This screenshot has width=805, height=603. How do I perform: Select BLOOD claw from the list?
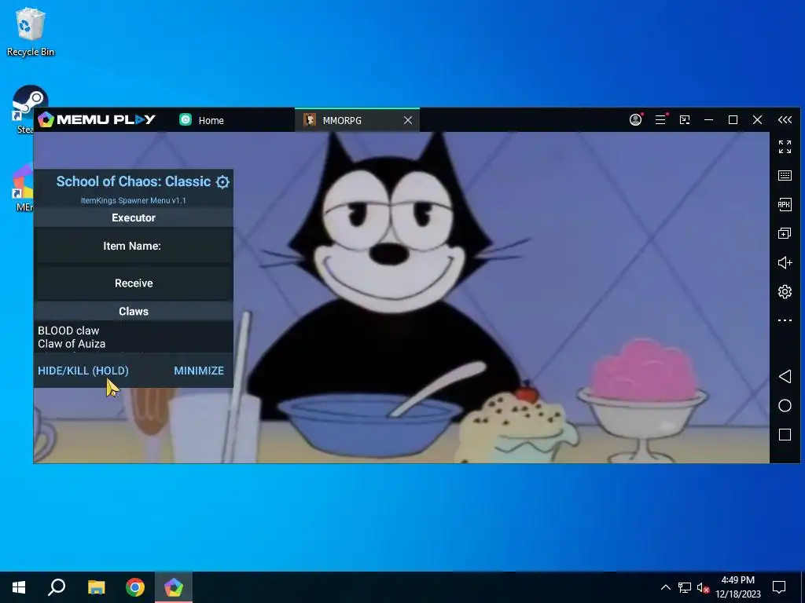coord(68,331)
